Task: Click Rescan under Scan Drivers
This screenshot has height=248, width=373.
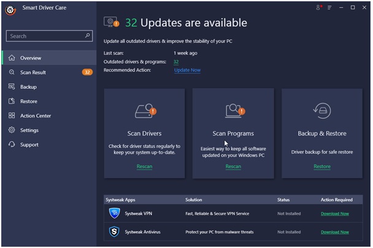Action: coord(144,167)
